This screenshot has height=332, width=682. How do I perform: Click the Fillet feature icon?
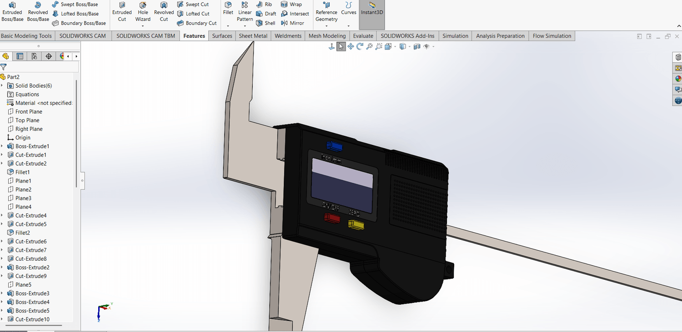click(228, 8)
